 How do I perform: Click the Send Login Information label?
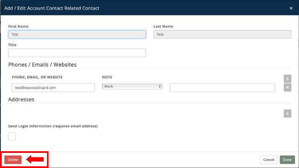tap(53, 126)
